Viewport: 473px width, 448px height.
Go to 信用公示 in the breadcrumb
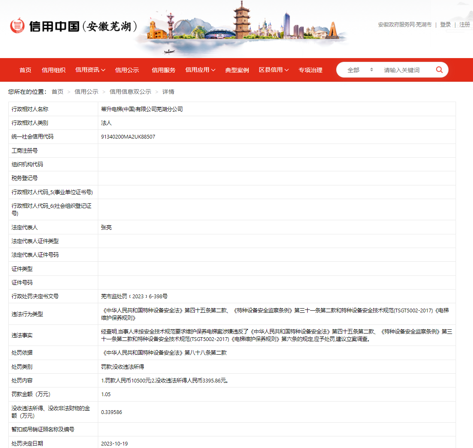pyautogui.click(x=86, y=92)
